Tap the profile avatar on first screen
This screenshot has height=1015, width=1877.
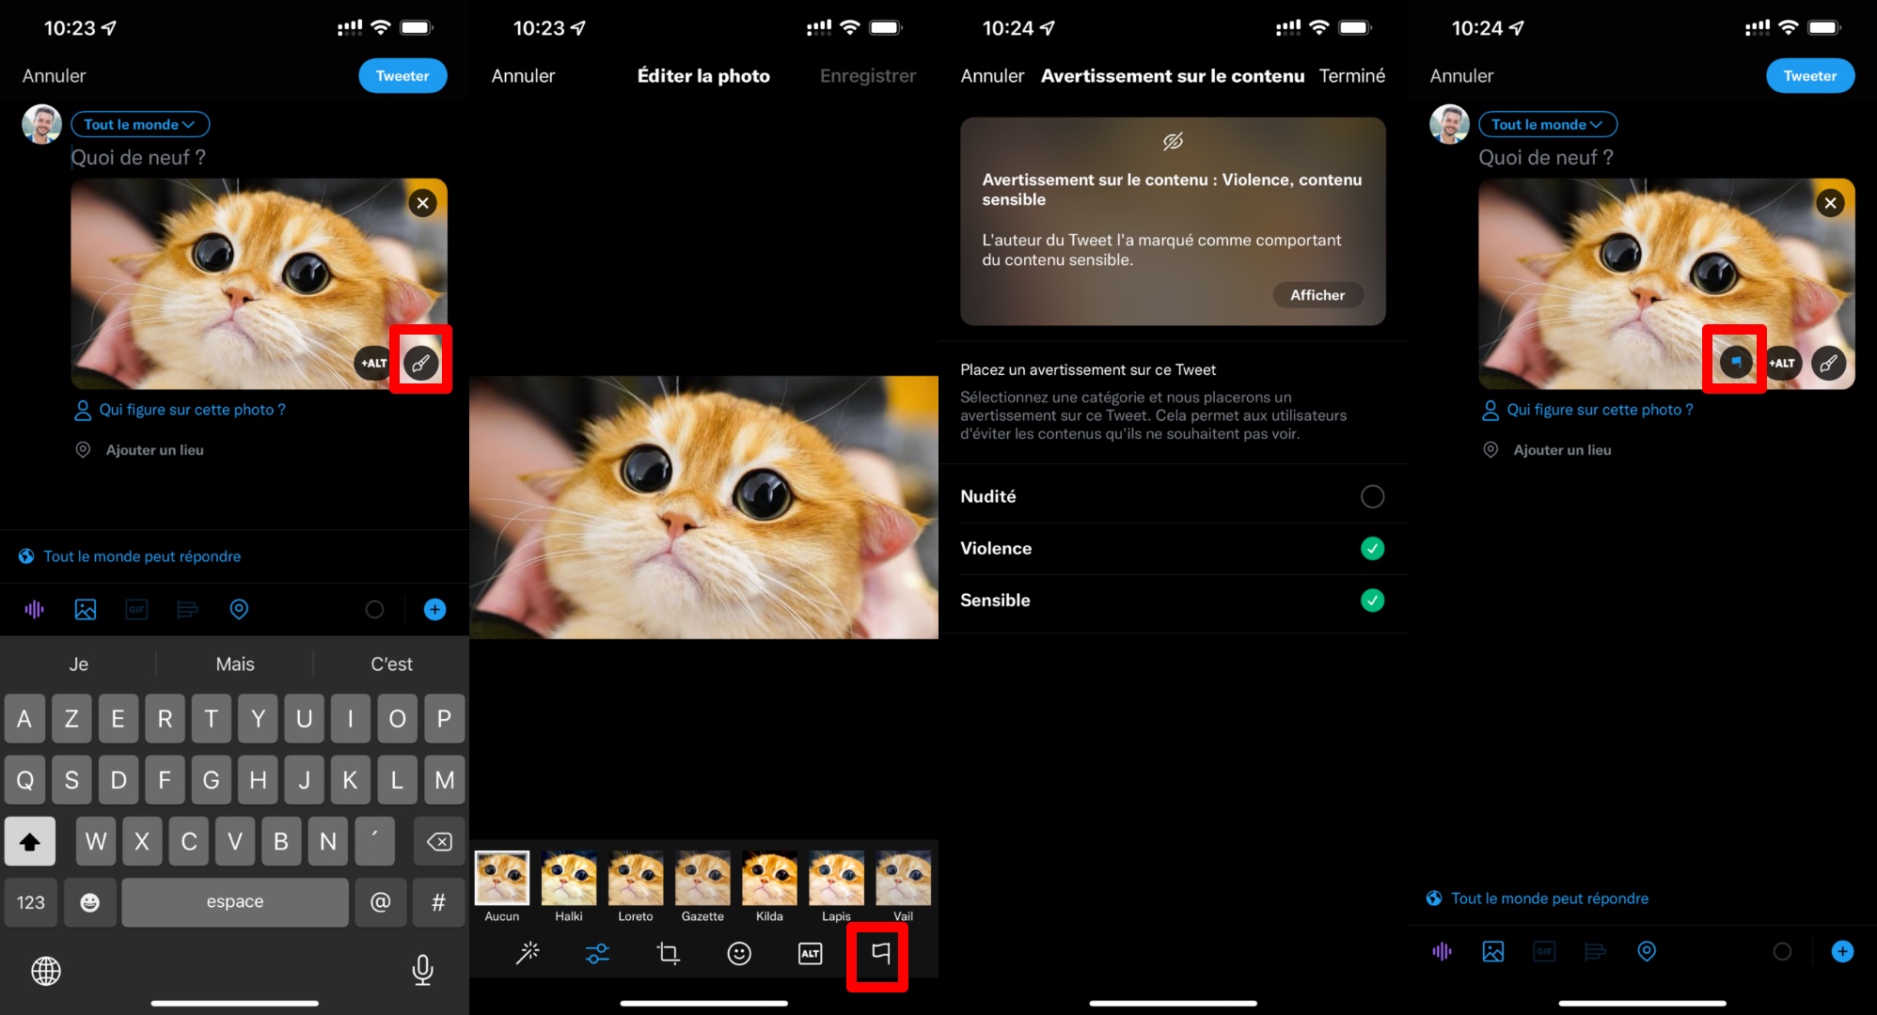pyautogui.click(x=41, y=124)
